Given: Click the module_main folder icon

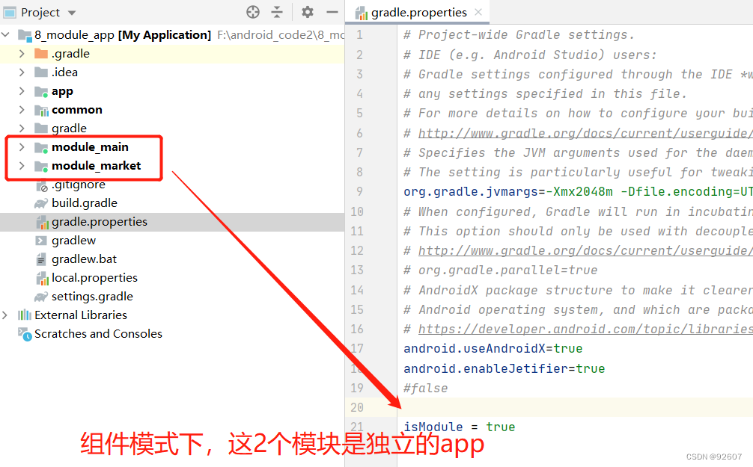Looking at the screenshot, I should (x=41, y=147).
